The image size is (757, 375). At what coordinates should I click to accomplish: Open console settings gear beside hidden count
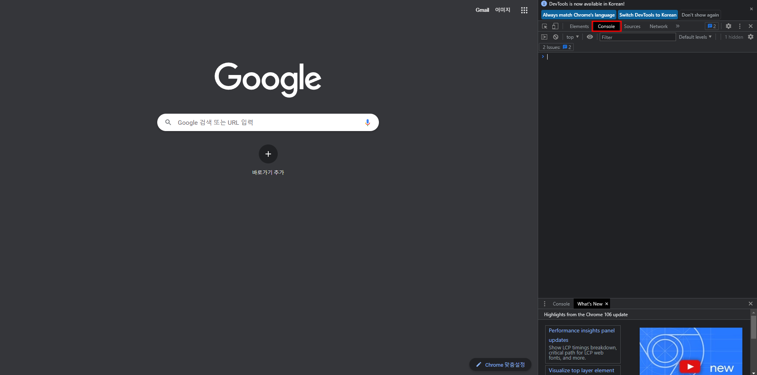pyautogui.click(x=751, y=37)
